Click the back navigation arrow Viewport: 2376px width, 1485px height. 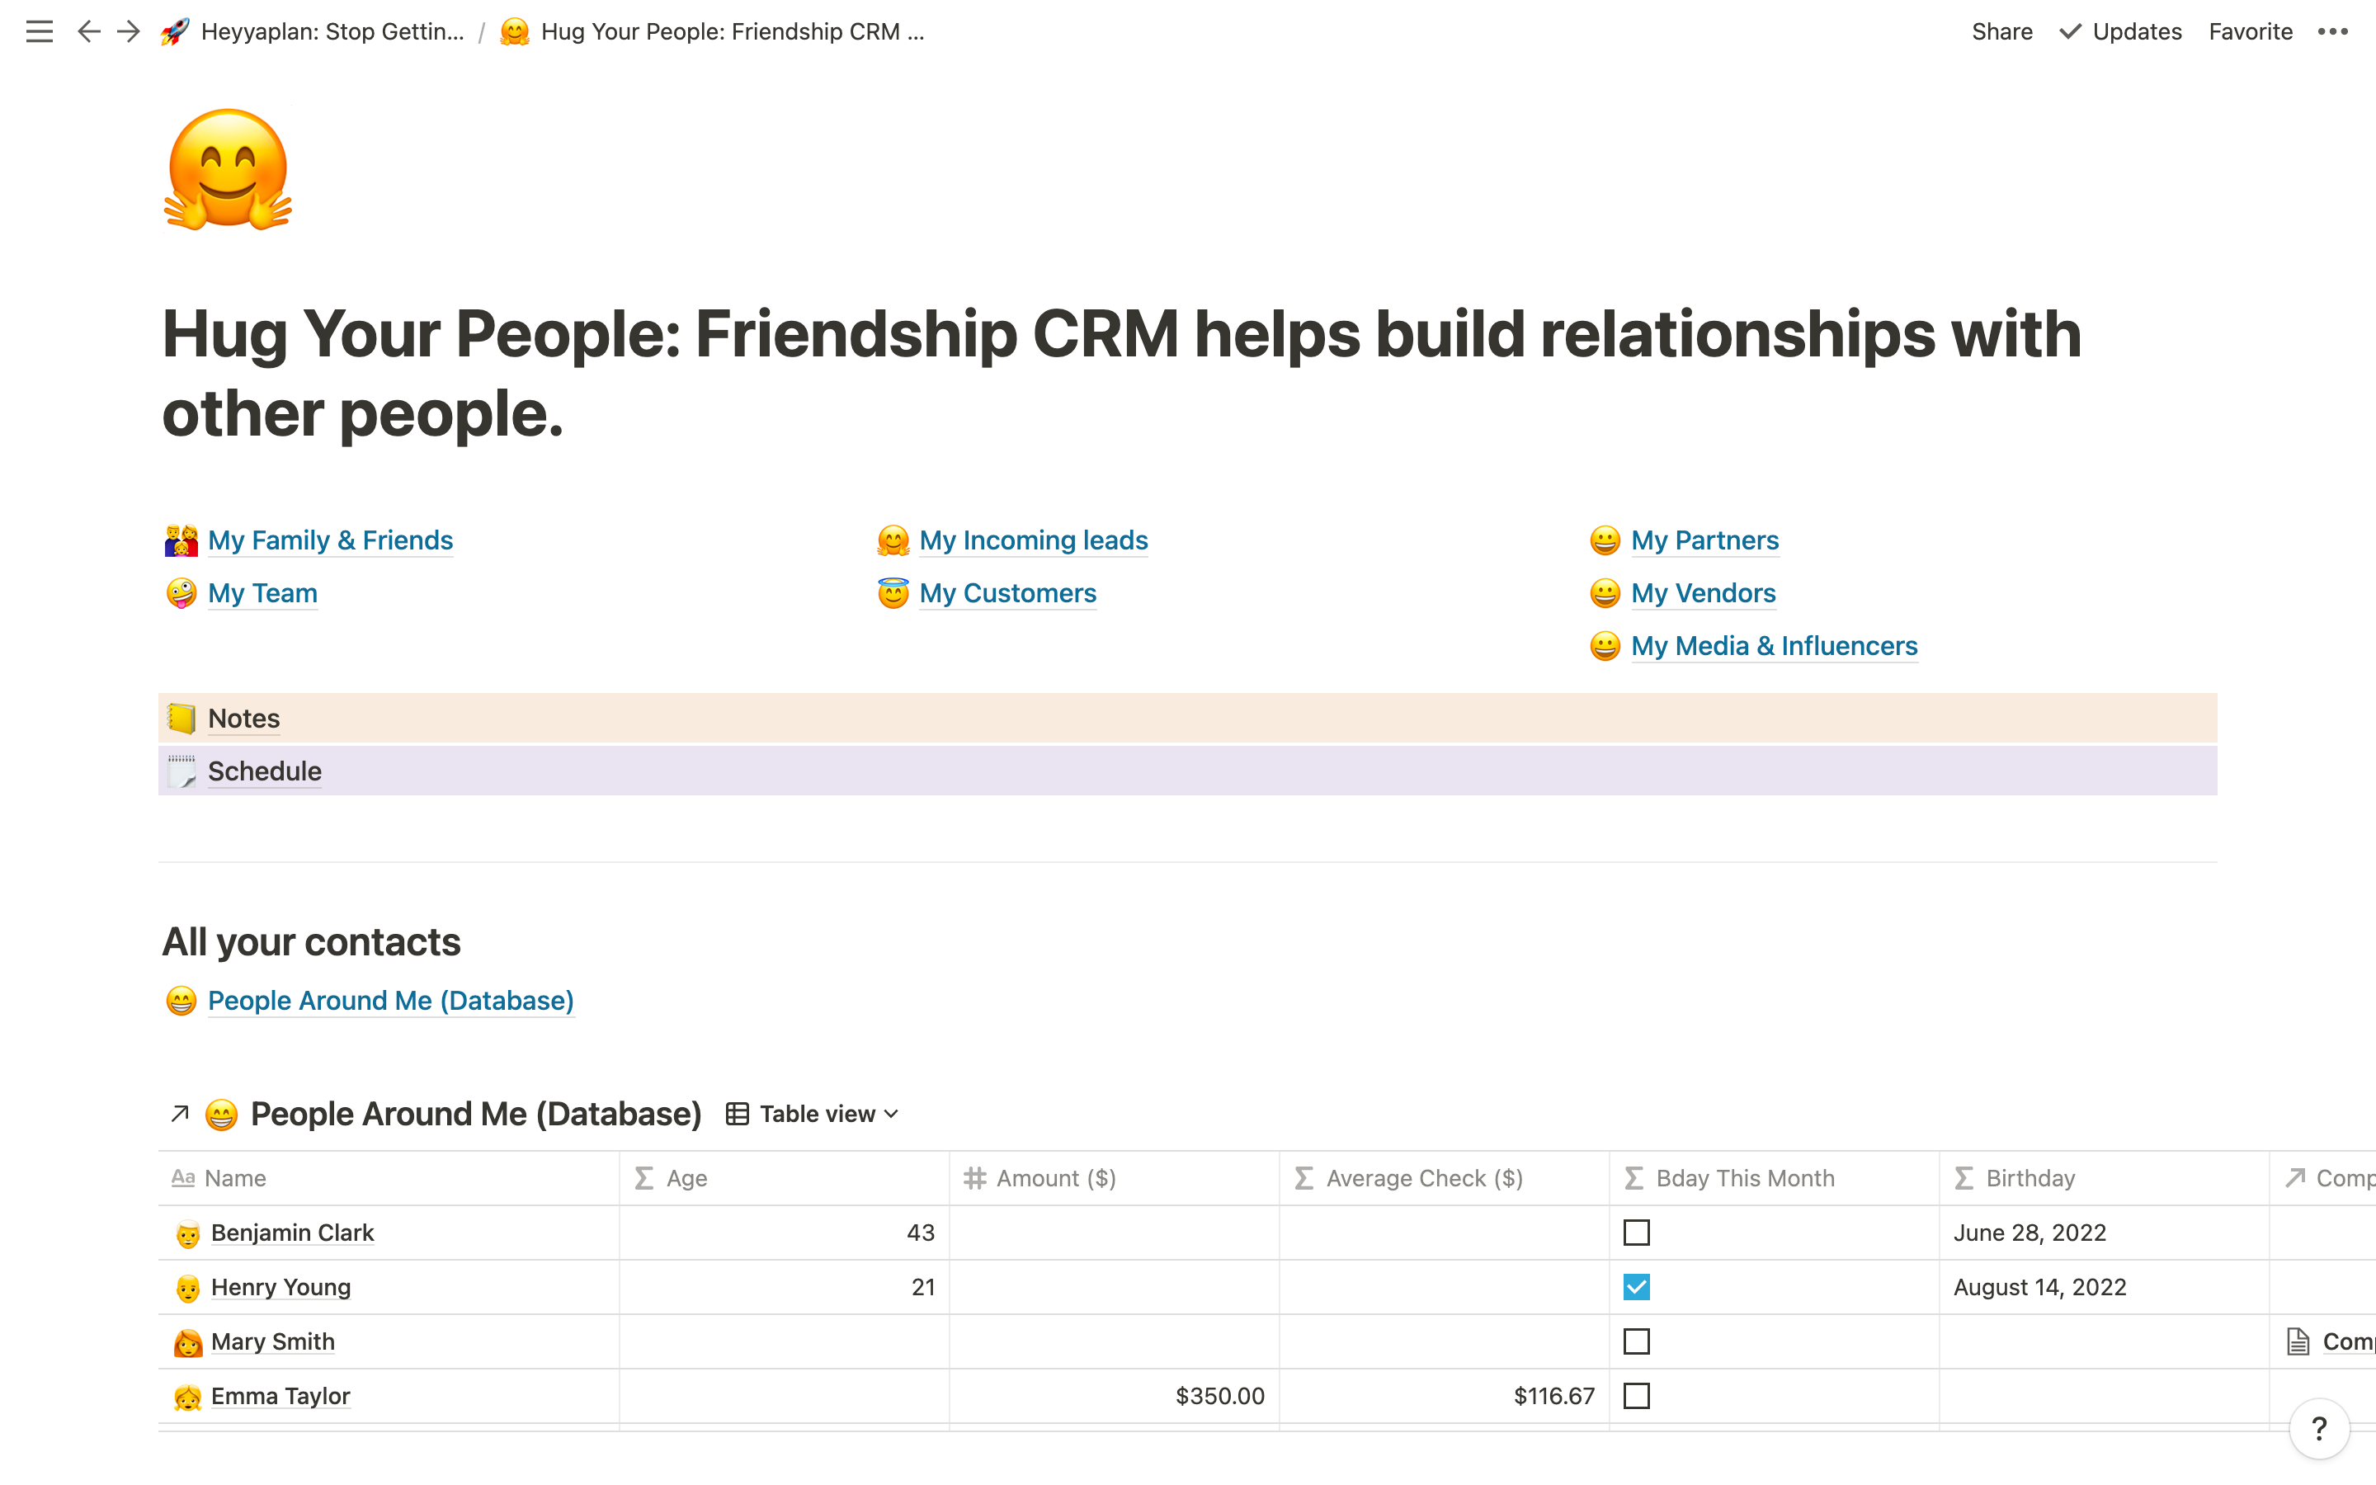88,31
